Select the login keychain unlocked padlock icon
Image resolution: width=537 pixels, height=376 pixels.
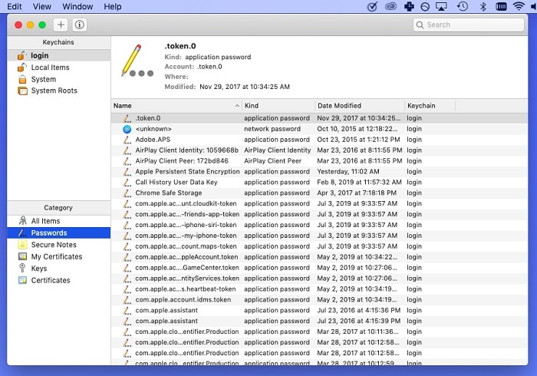tap(22, 55)
